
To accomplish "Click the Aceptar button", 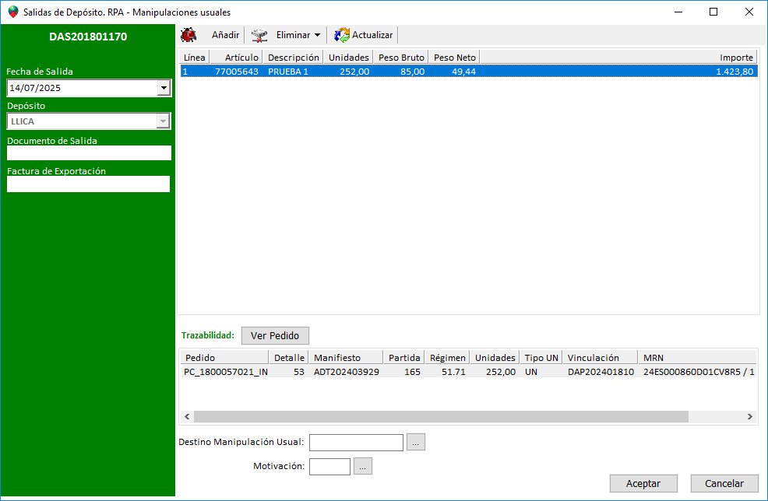I will [x=643, y=483].
